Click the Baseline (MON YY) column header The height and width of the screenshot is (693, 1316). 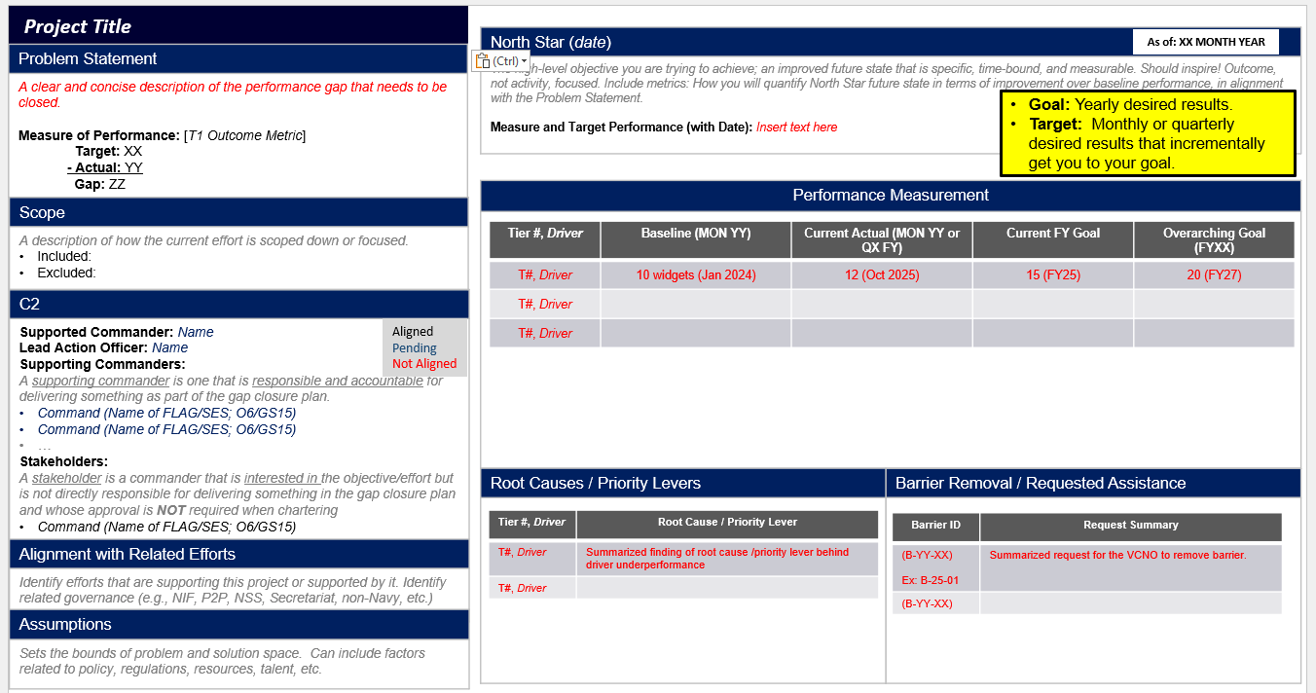coord(695,239)
